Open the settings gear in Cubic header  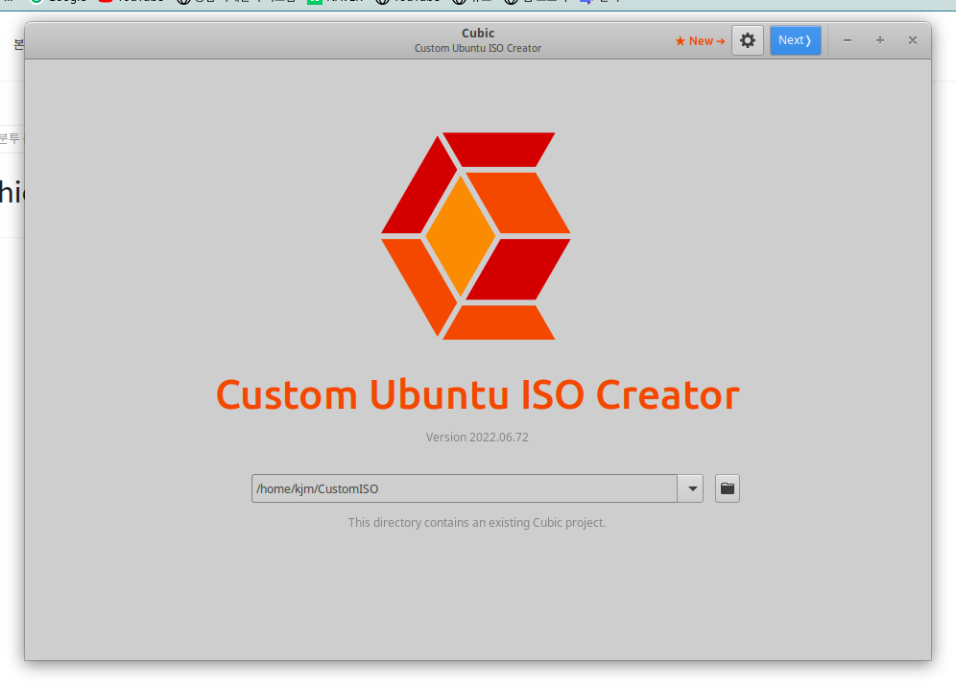[748, 40]
